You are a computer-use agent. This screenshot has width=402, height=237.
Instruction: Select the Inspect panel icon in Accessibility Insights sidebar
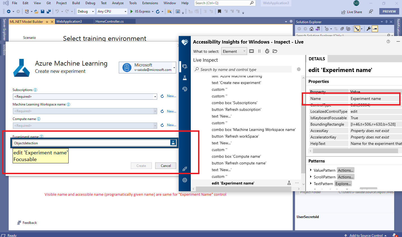coord(185,67)
